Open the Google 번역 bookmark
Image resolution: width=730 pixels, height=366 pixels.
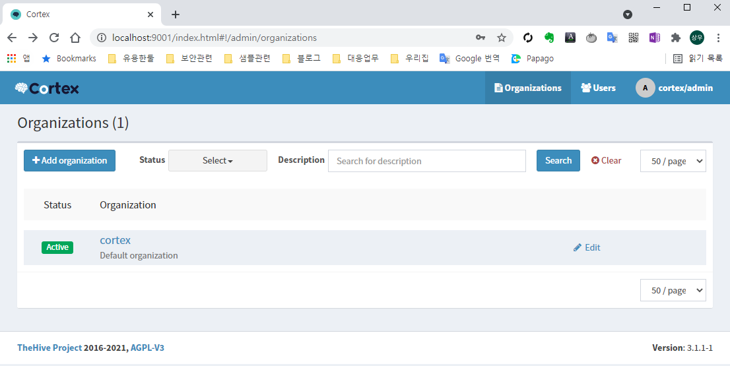(x=470, y=59)
